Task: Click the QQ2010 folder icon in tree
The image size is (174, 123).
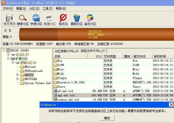Action: tap(22, 75)
